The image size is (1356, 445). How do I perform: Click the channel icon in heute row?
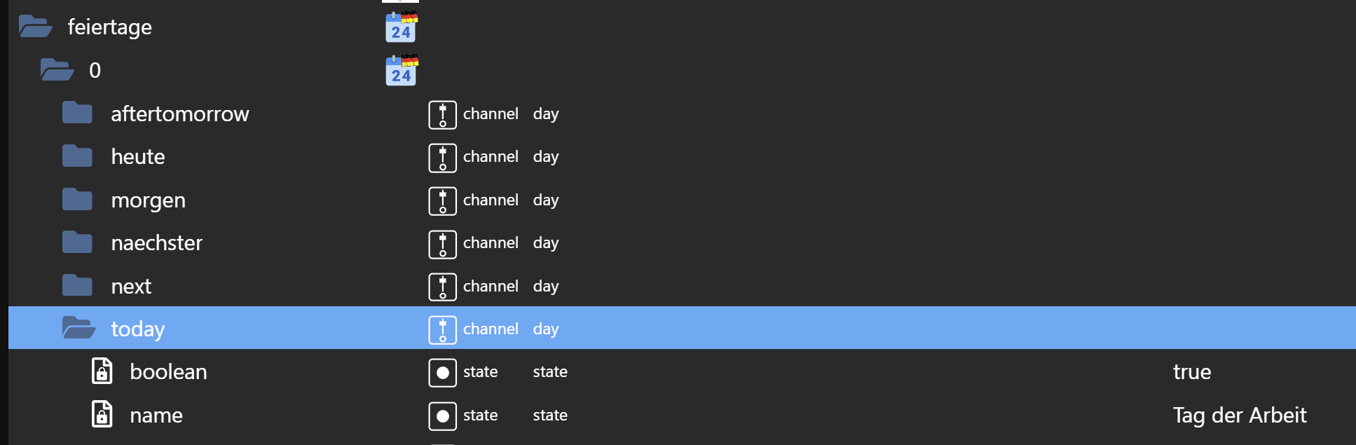tap(442, 158)
